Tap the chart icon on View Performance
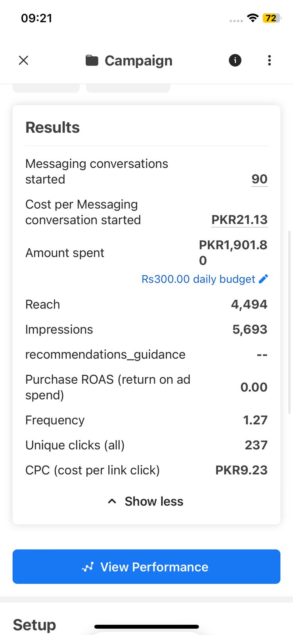293x635 pixels. [x=88, y=567]
